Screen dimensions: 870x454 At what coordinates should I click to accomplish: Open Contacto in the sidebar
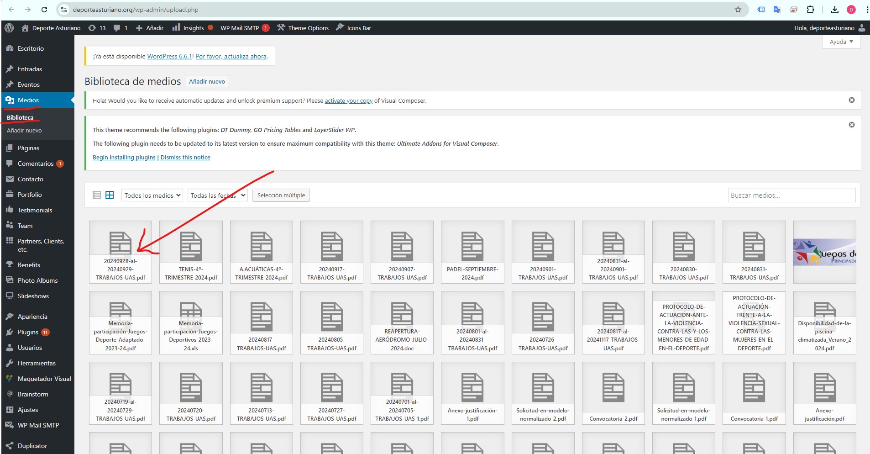point(37,179)
